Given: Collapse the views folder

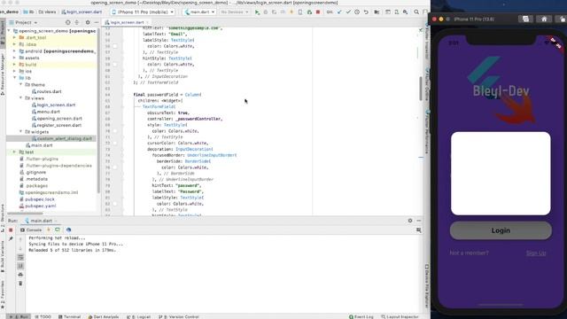Looking at the screenshot, I should pos(20,98).
